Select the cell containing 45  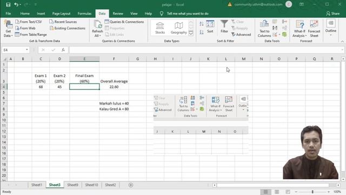59,87
